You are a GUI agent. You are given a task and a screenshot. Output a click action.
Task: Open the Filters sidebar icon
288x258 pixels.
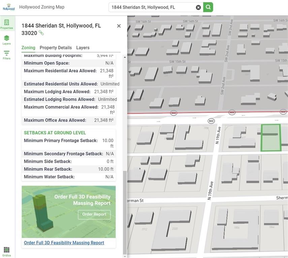tap(6, 55)
